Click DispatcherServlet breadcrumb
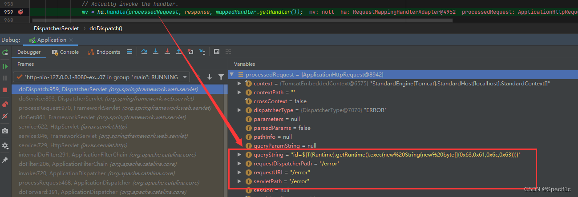Image resolution: width=578 pixels, height=197 pixels. pos(56,28)
